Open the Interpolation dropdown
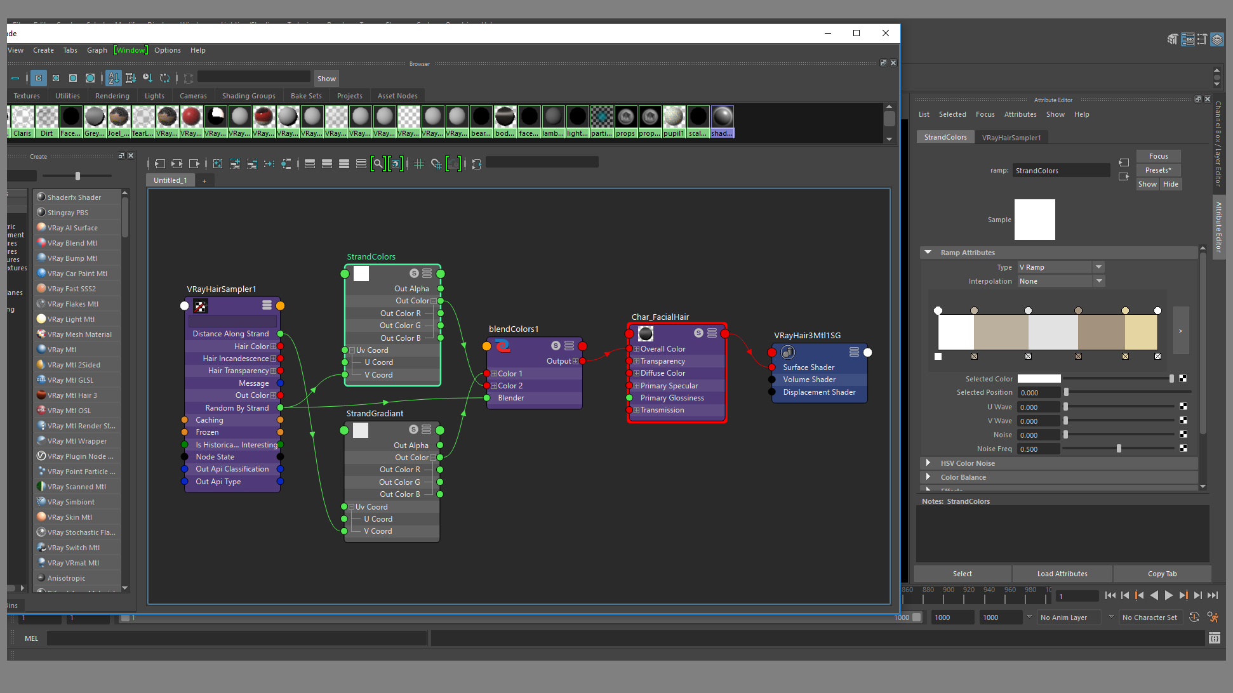The height and width of the screenshot is (693, 1233). point(1061,281)
